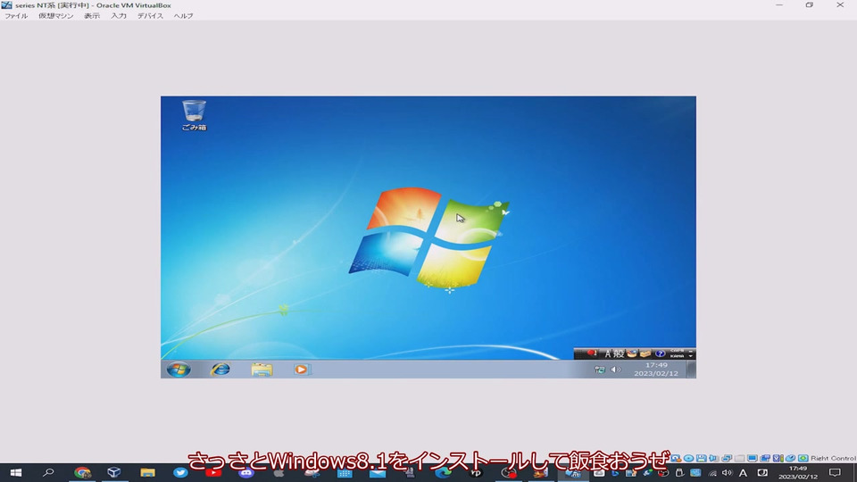Open host volume speaker tray icon
Screen dimensions: 857x482
coord(727,473)
